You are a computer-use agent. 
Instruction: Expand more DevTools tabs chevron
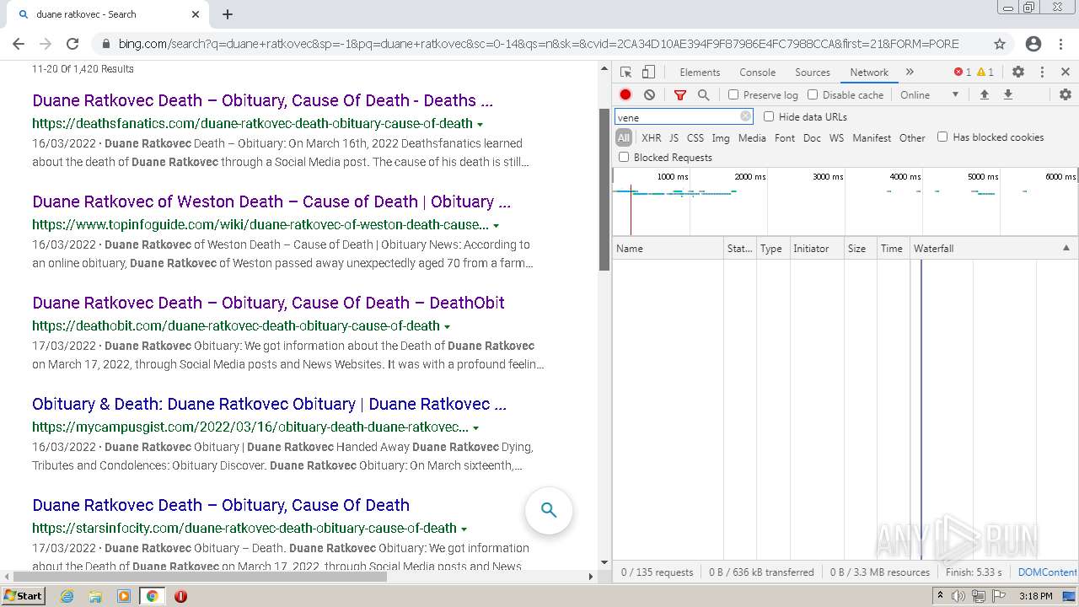(910, 73)
